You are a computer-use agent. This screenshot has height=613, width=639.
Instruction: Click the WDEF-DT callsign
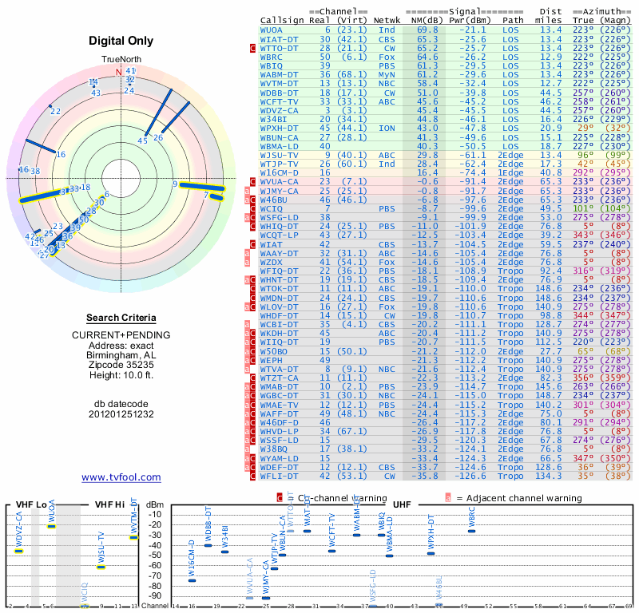tap(279, 467)
